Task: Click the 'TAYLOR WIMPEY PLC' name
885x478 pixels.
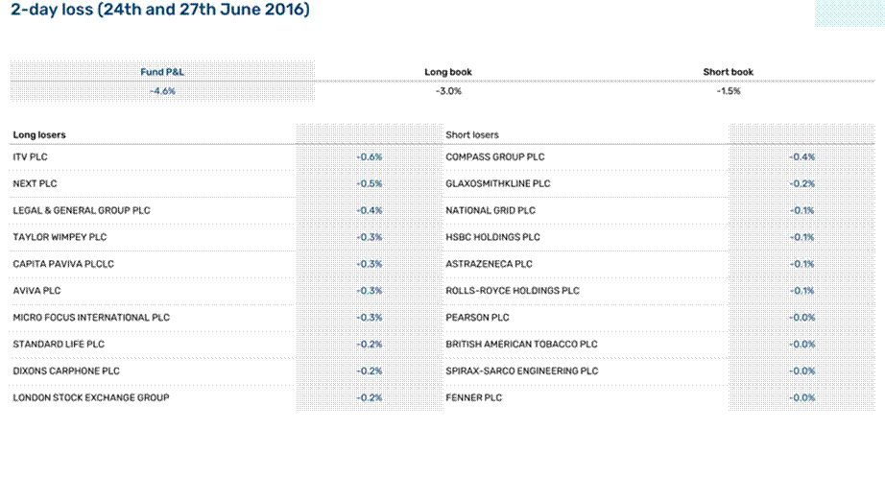Action: click(60, 237)
